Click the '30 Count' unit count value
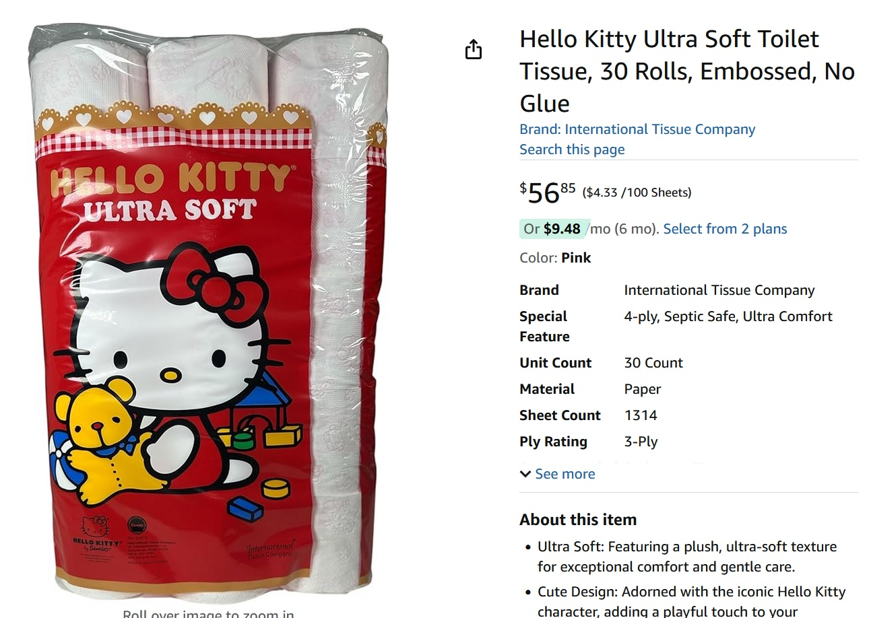This screenshot has height=618, width=869. click(x=653, y=363)
